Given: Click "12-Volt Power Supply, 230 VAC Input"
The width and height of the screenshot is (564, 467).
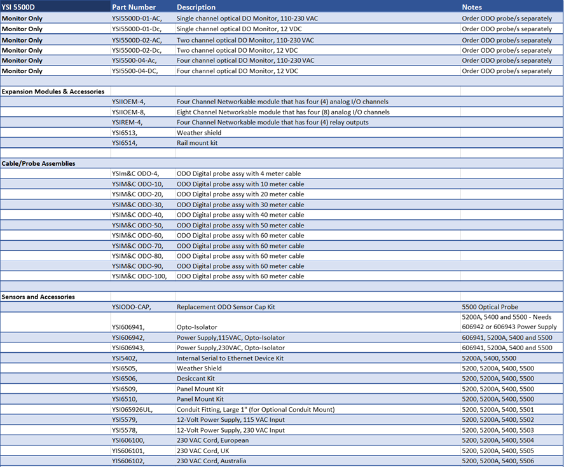Looking at the screenshot, I should point(231,430).
